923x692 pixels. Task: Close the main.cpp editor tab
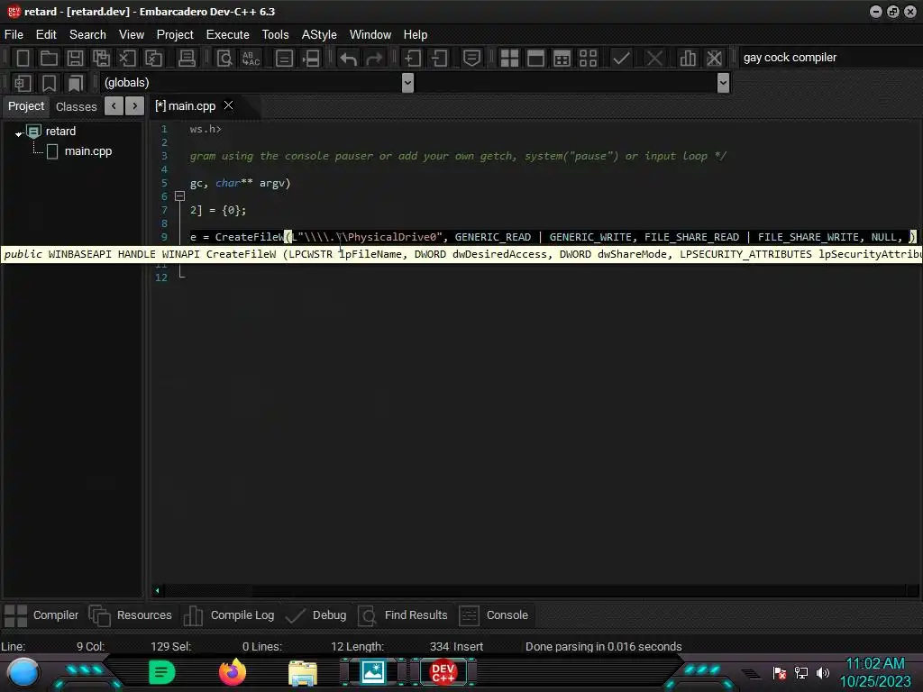pyautogui.click(x=228, y=105)
